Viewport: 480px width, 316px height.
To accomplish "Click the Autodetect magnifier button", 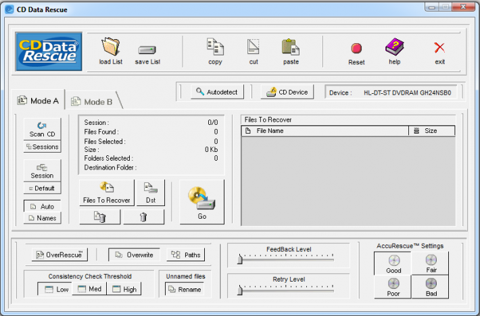I will coord(217,92).
